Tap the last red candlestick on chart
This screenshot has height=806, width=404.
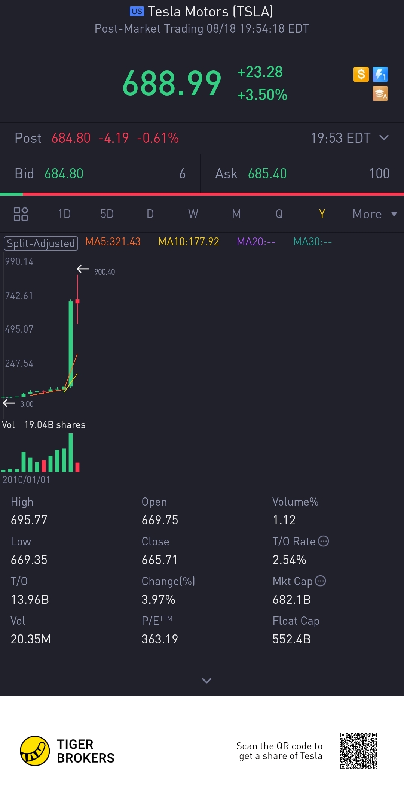pyautogui.click(x=77, y=300)
